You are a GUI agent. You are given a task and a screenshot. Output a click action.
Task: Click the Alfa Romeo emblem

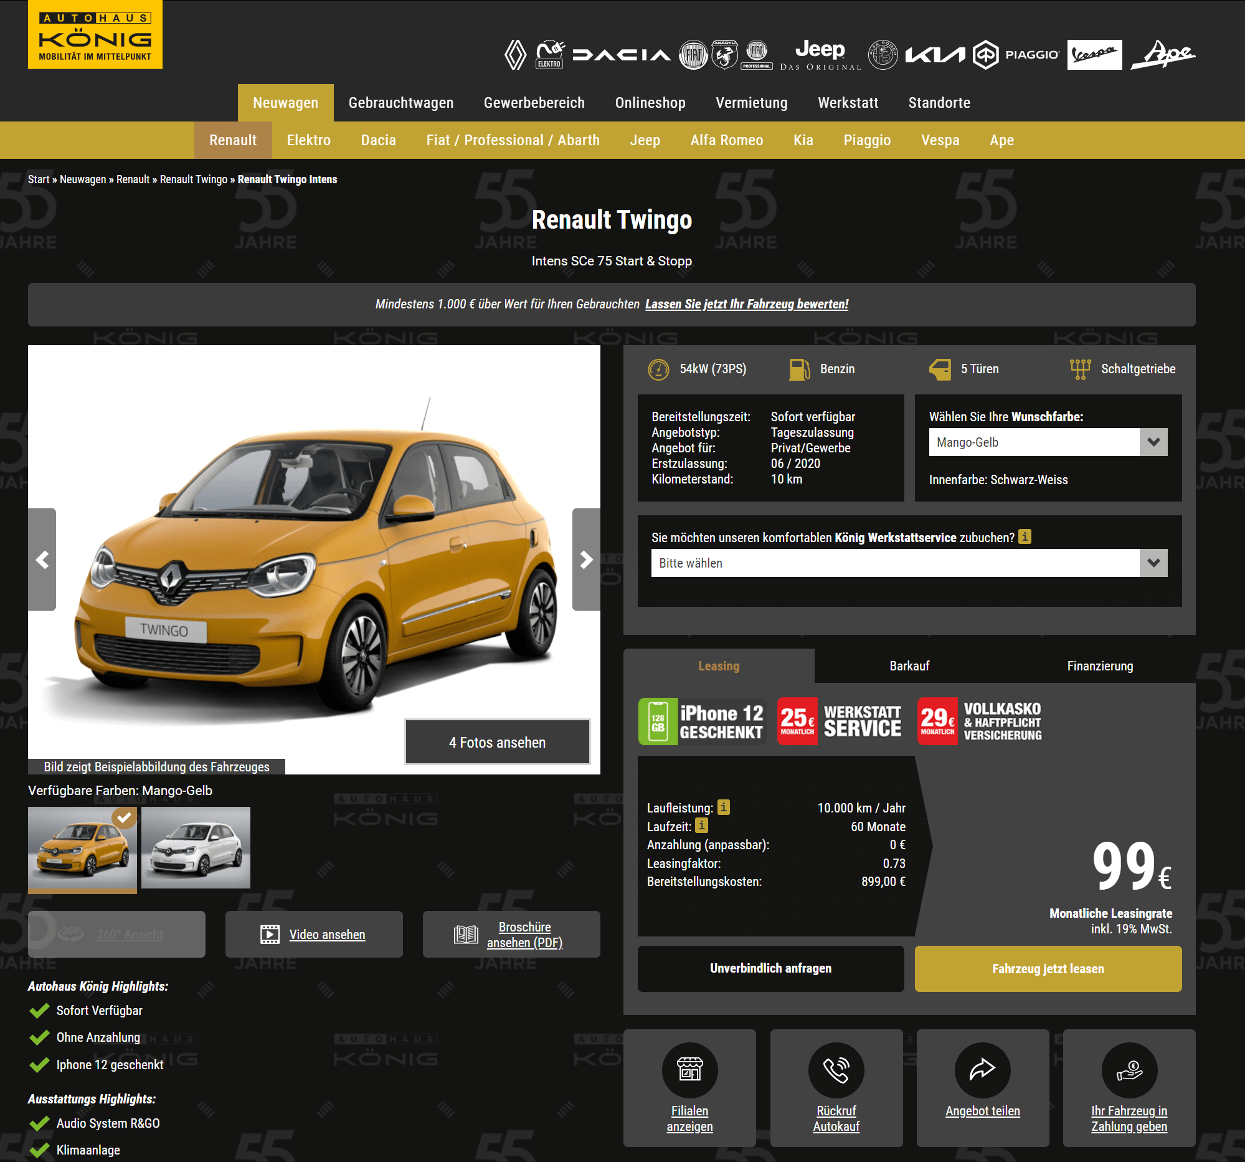[x=883, y=55]
